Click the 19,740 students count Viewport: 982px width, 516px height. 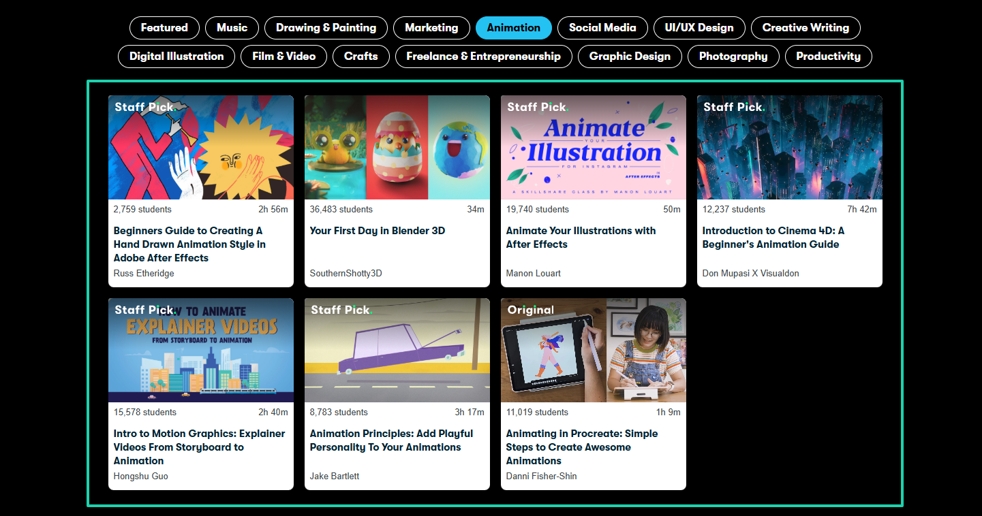tap(537, 209)
